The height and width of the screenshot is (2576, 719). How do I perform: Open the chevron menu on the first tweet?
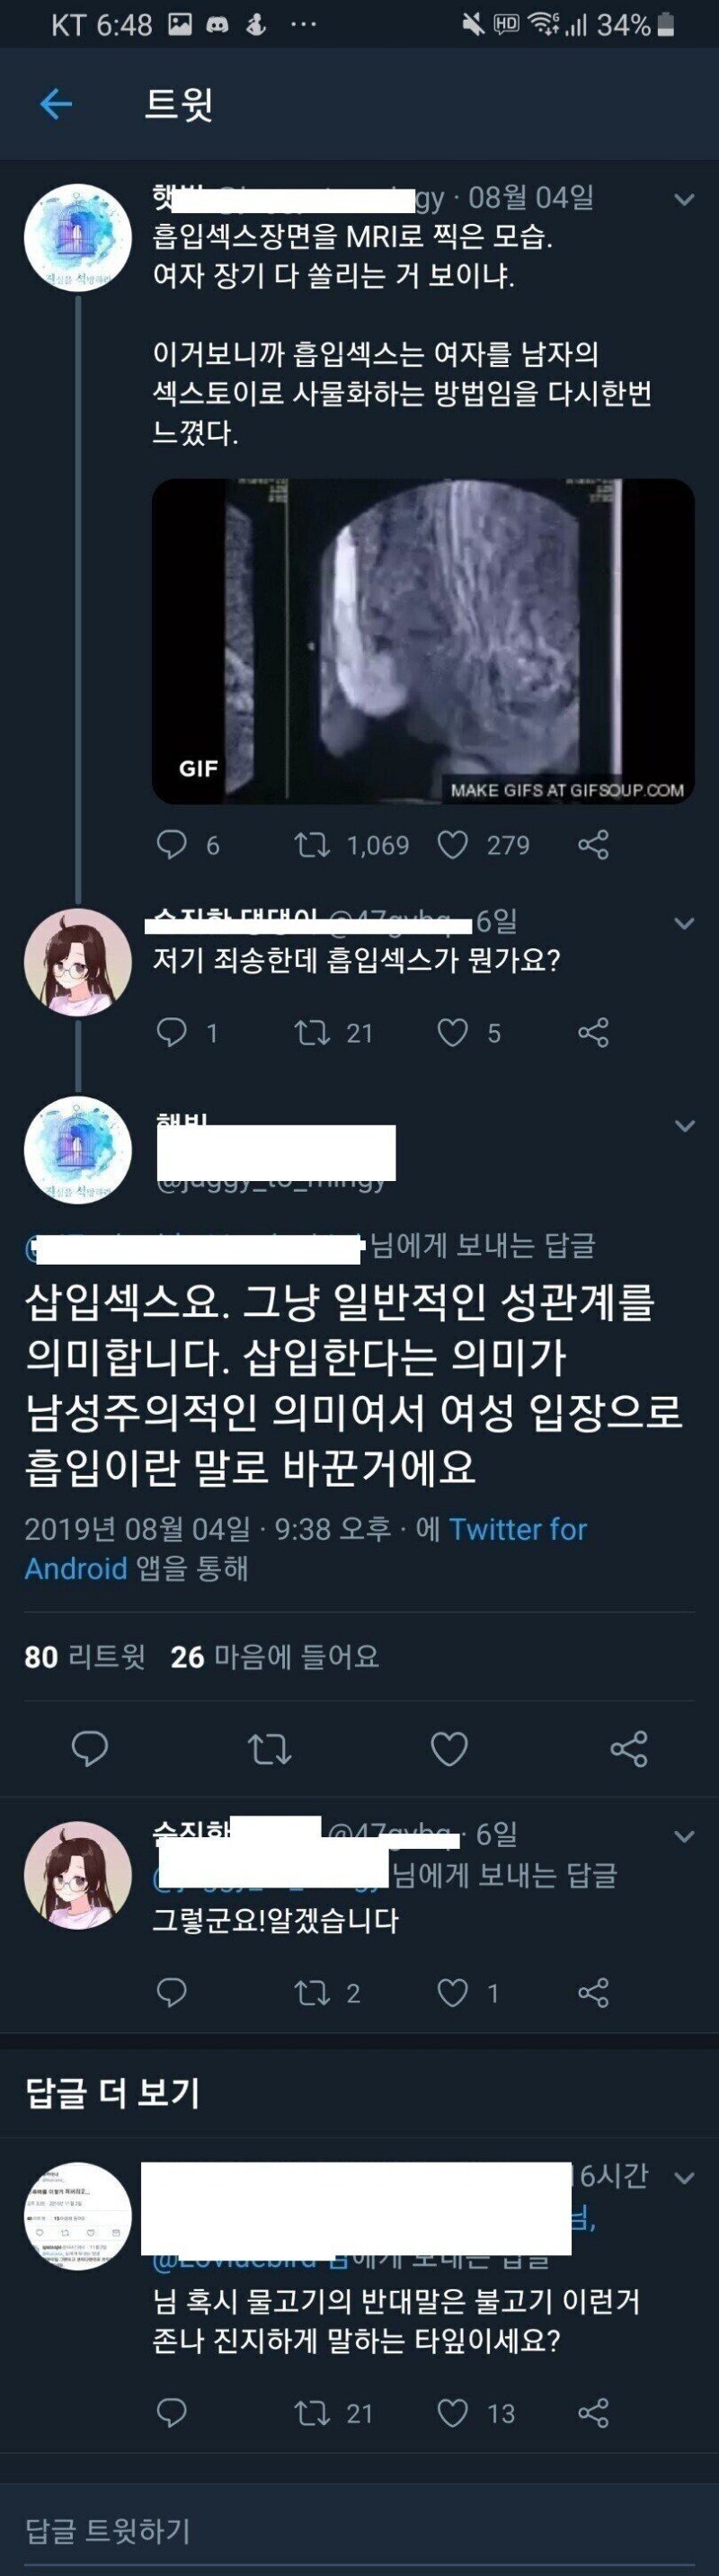[x=685, y=200]
